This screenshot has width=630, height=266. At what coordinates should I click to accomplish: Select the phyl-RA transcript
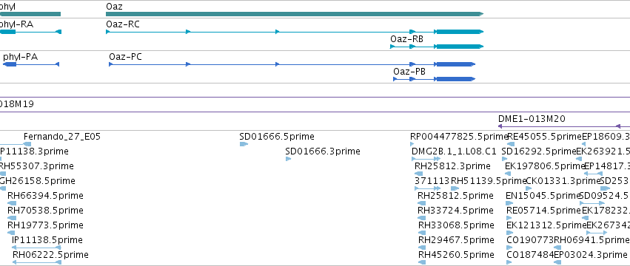30,32
